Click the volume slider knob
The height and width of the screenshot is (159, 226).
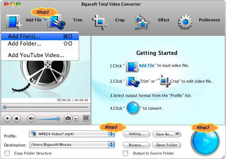(x=58, y=118)
